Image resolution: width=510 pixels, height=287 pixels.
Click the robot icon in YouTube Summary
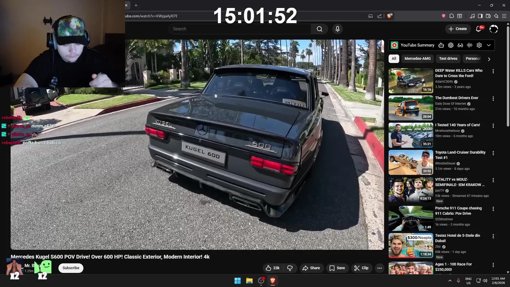[x=441, y=45]
